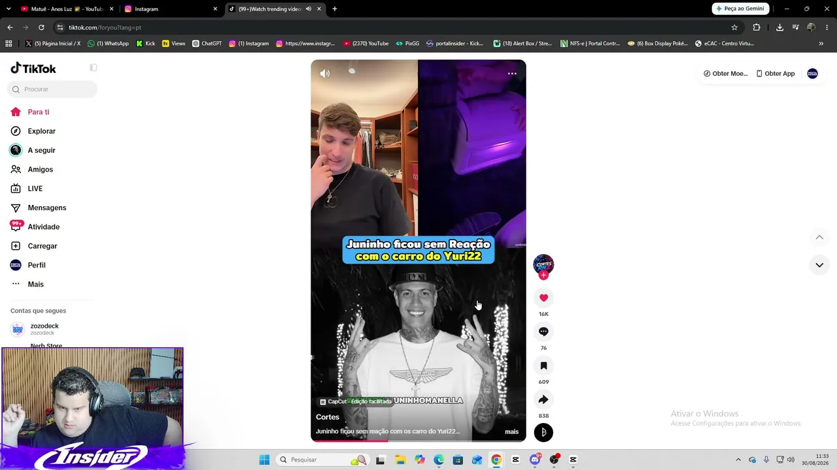Go to the next video with down chevron
The width and height of the screenshot is (837, 470).
point(819,265)
